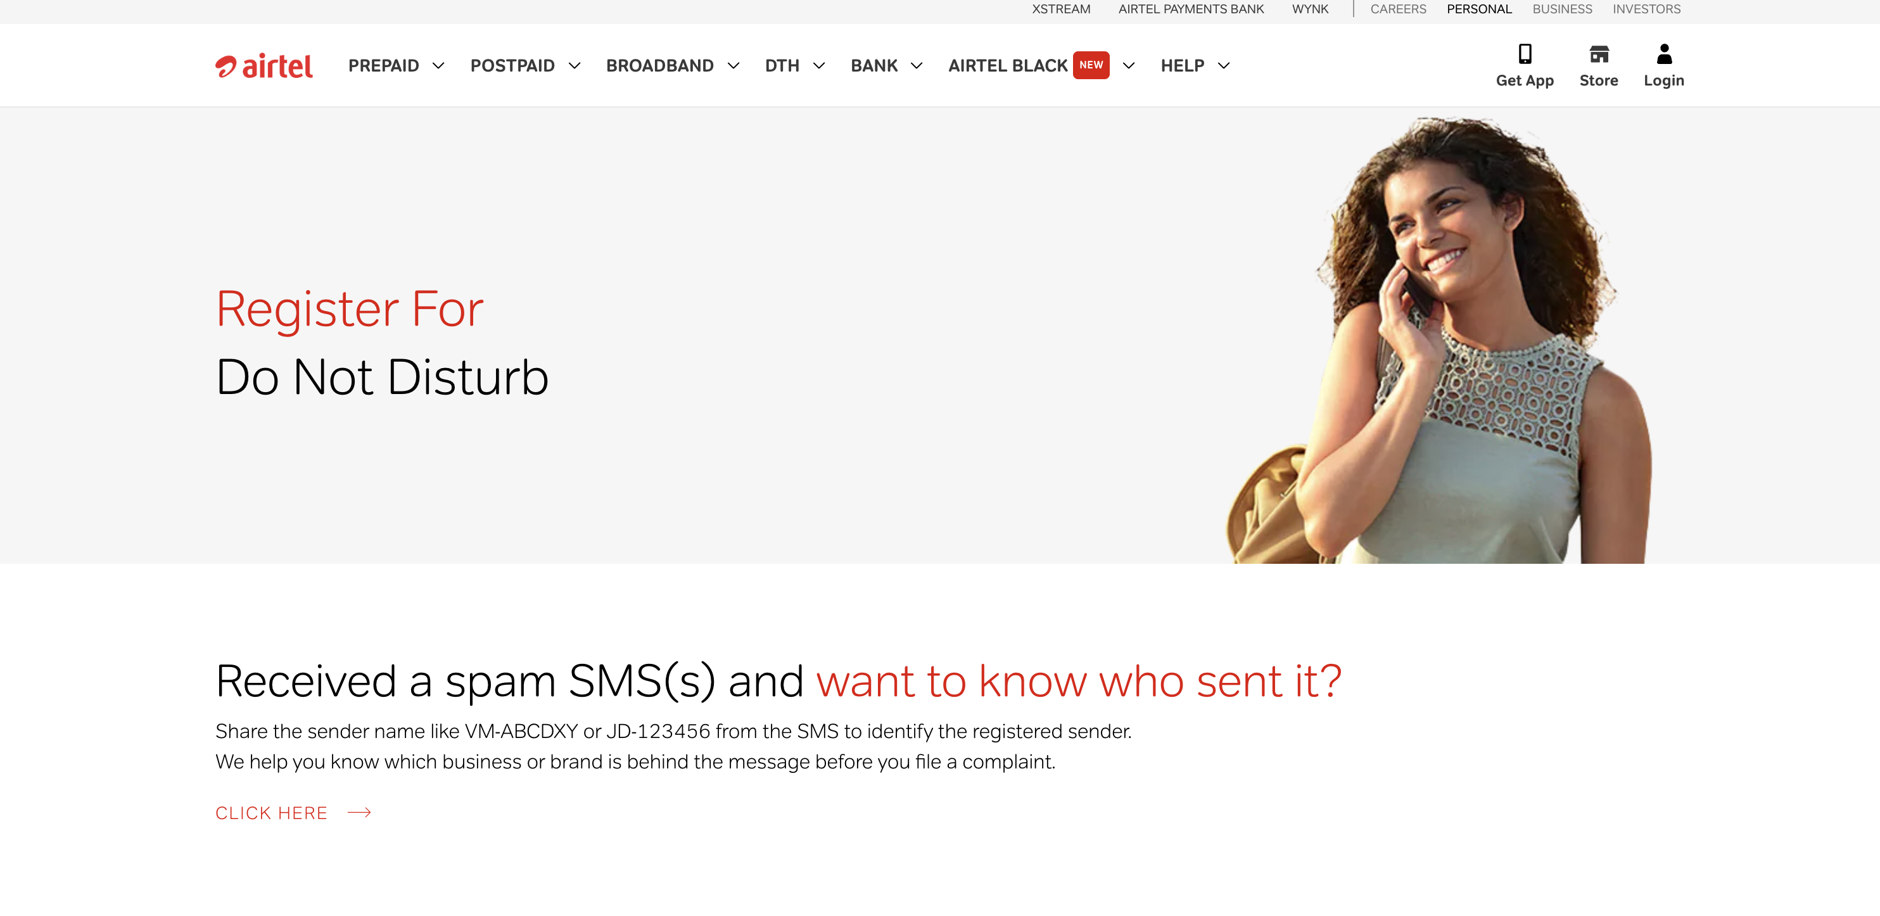Switch to the INVESTORS tab
This screenshot has height=916, width=1880.
point(1646,10)
